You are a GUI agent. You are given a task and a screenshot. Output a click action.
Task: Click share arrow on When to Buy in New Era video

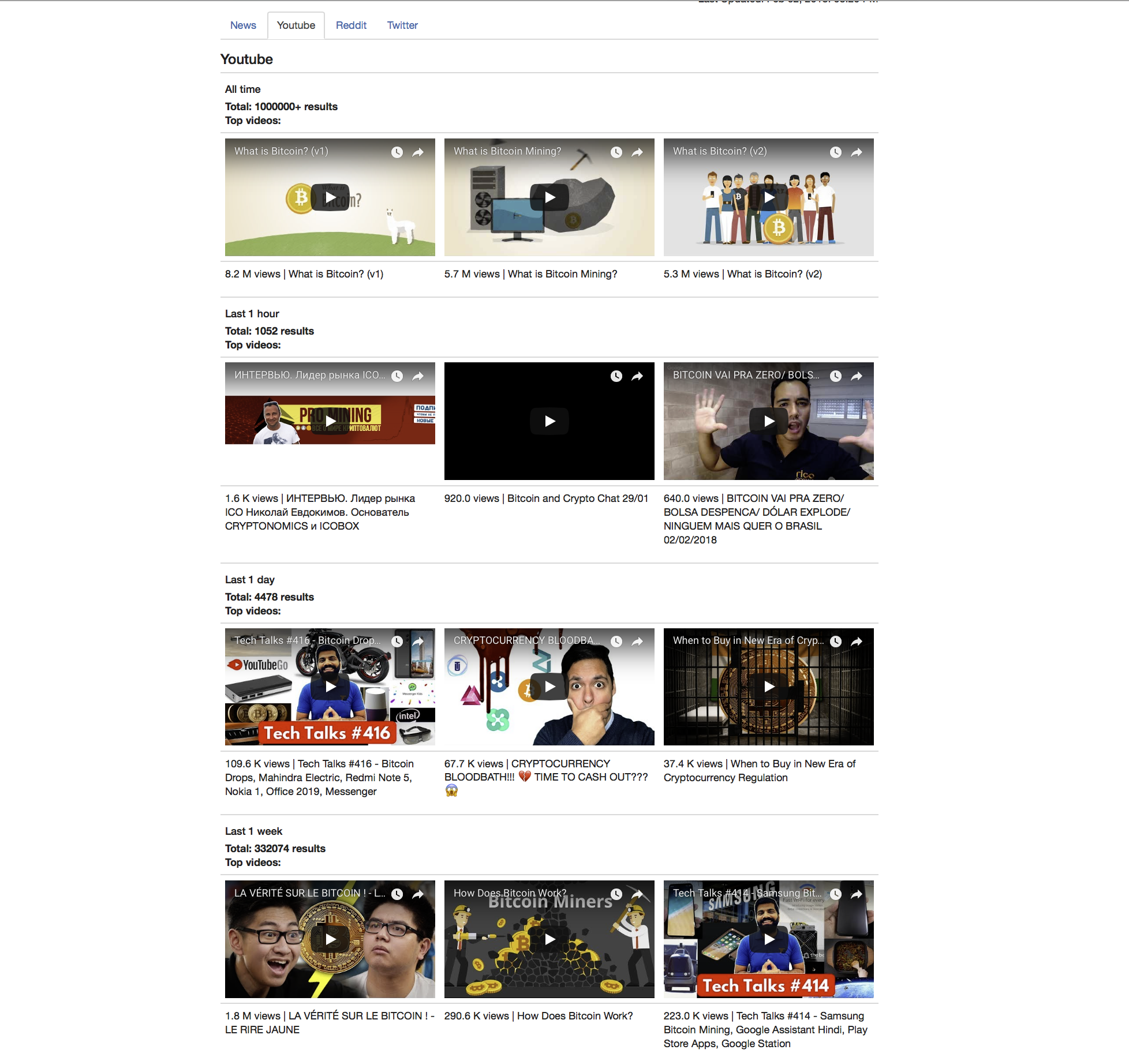click(857, 642)
